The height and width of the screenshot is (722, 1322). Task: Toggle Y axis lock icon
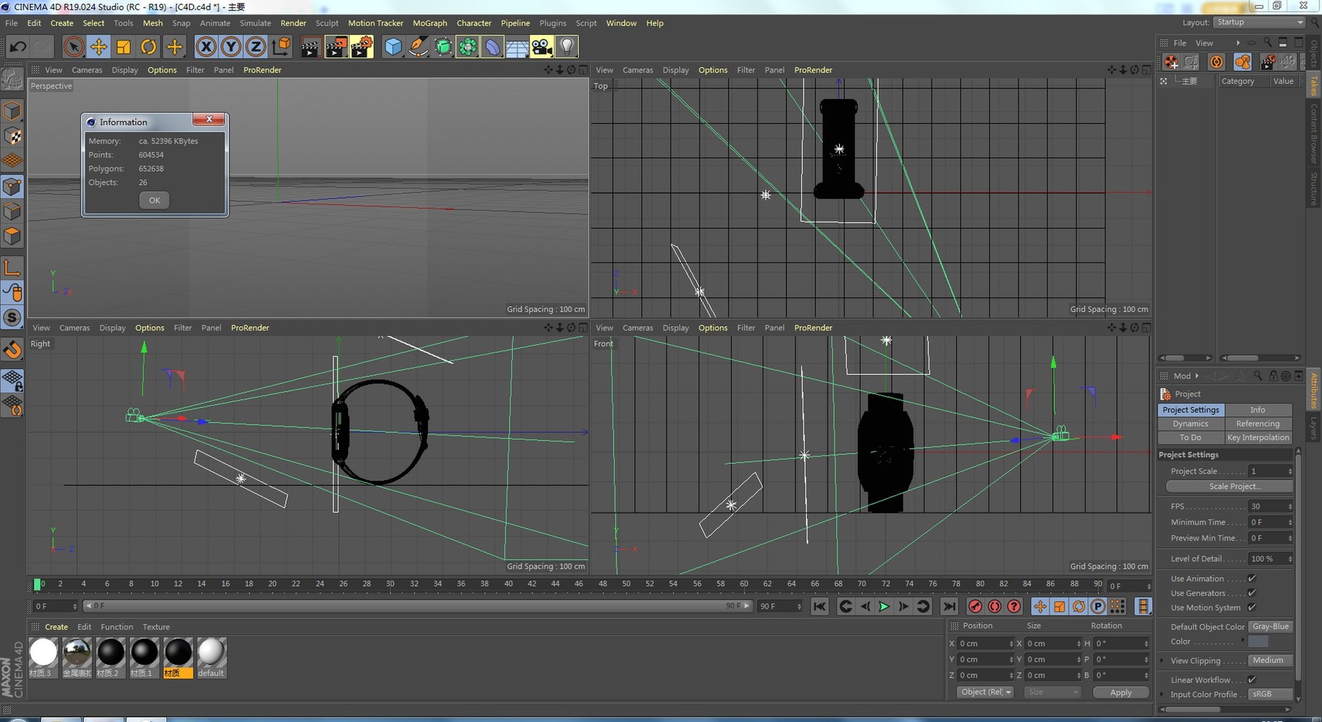(231, 47)
